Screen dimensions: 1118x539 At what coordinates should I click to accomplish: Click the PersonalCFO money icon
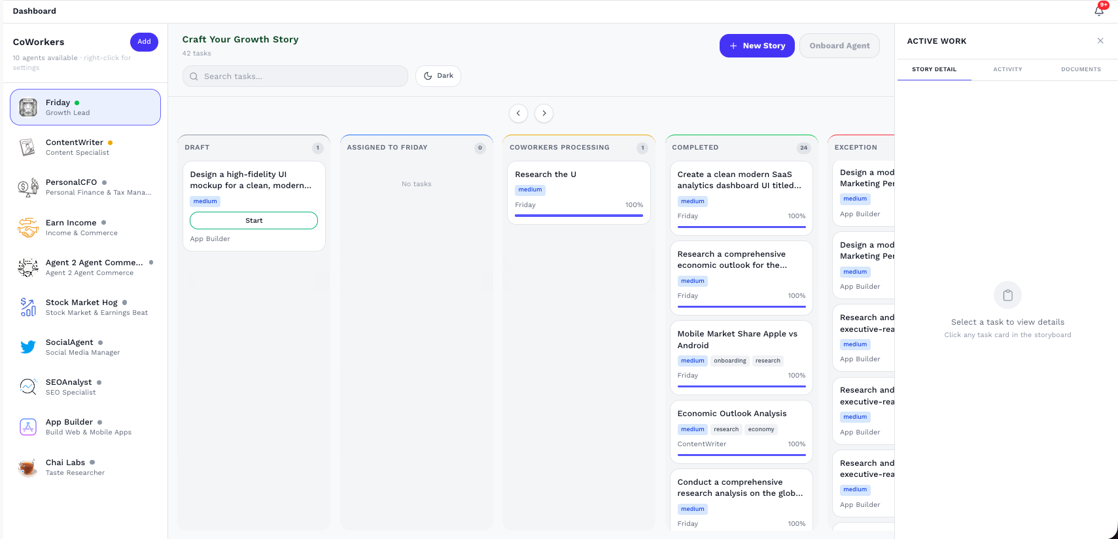click(x=28, y=188)
